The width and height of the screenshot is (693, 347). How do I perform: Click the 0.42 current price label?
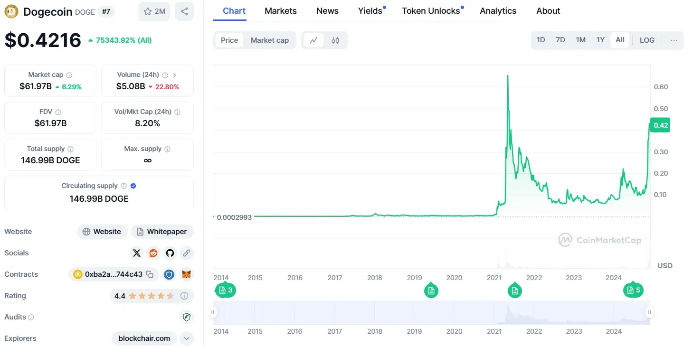(x=660, y=125)
